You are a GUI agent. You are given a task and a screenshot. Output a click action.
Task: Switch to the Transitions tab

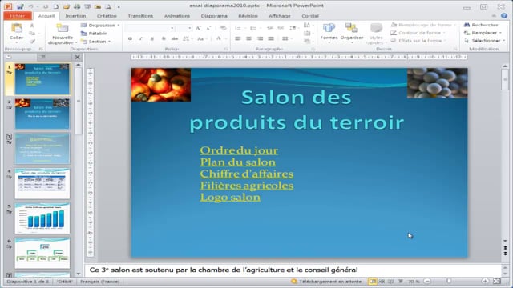140,16
